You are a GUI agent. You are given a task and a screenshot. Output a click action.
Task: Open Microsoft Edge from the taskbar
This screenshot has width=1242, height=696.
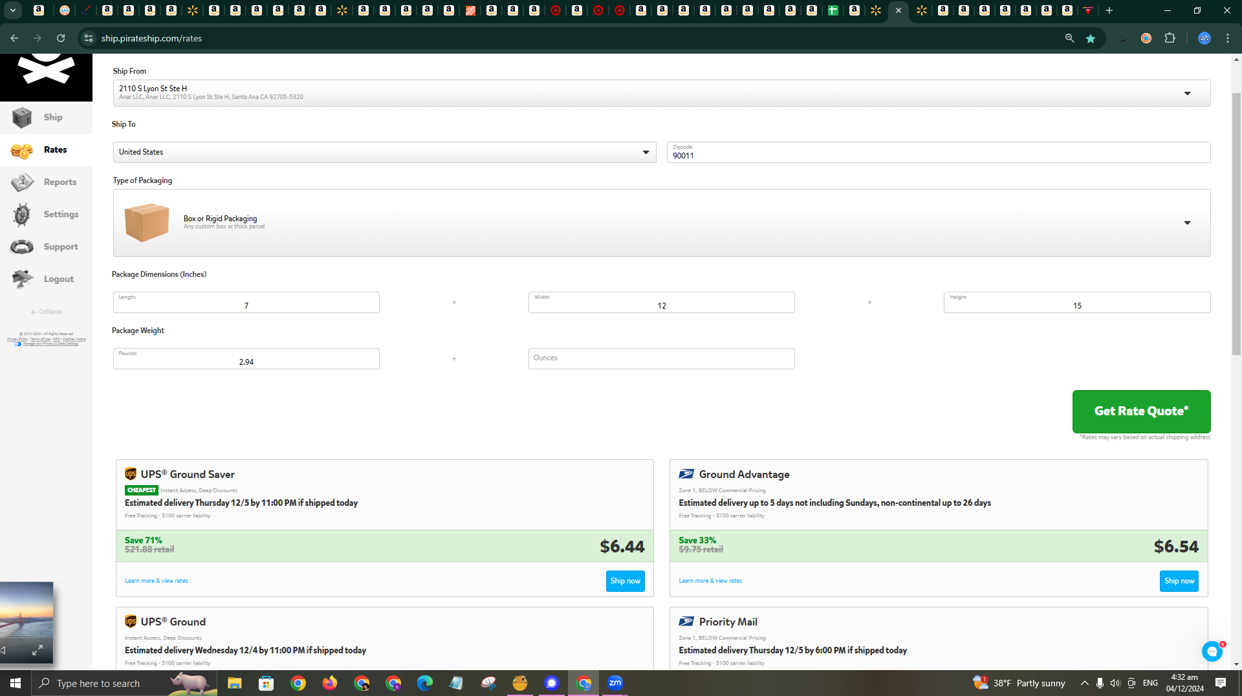(x=424, y=683)
